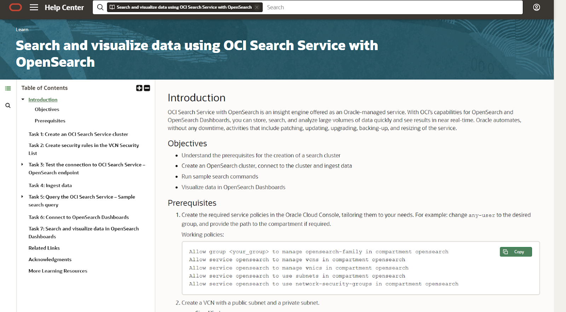
Task: Focus the Search input field
Action: pos(393,7)
